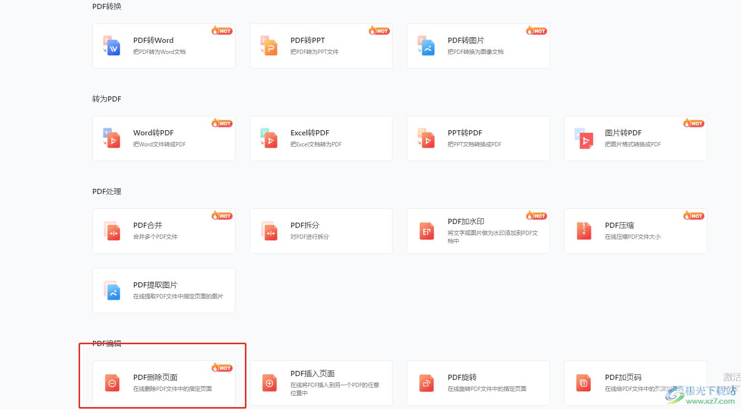Click description 把PDF转换为图像文档

(x=476, y=52)
